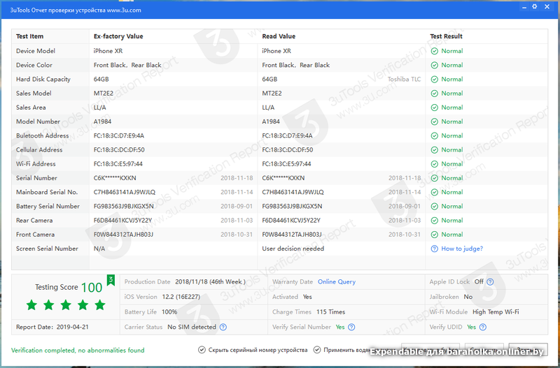Click the Test Item column header
This screenshot has width=560, height=368.
[x=29, y=36]
